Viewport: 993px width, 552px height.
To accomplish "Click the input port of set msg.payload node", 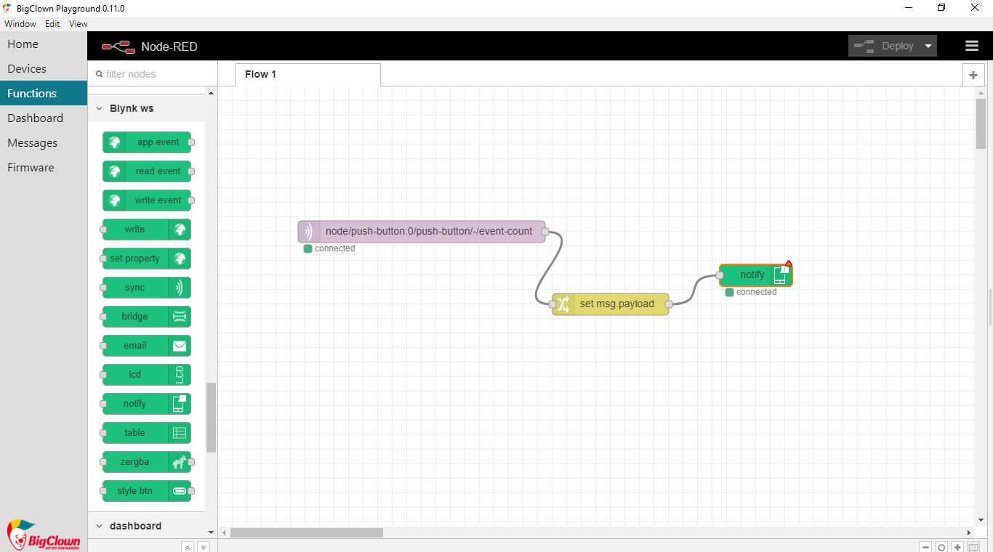I will pyautogui.click(x=552, y=304).
